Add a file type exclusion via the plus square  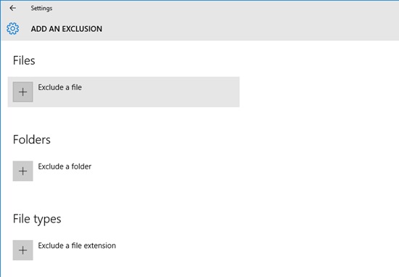[x=23, y=250]
